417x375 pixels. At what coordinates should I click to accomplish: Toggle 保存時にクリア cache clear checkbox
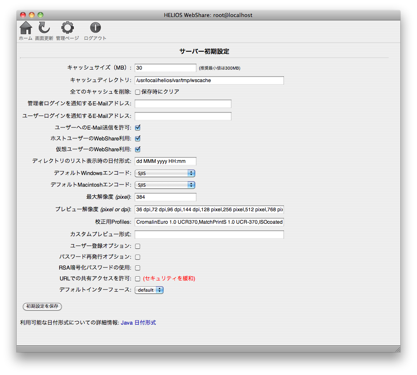click(x=138, y=92)
